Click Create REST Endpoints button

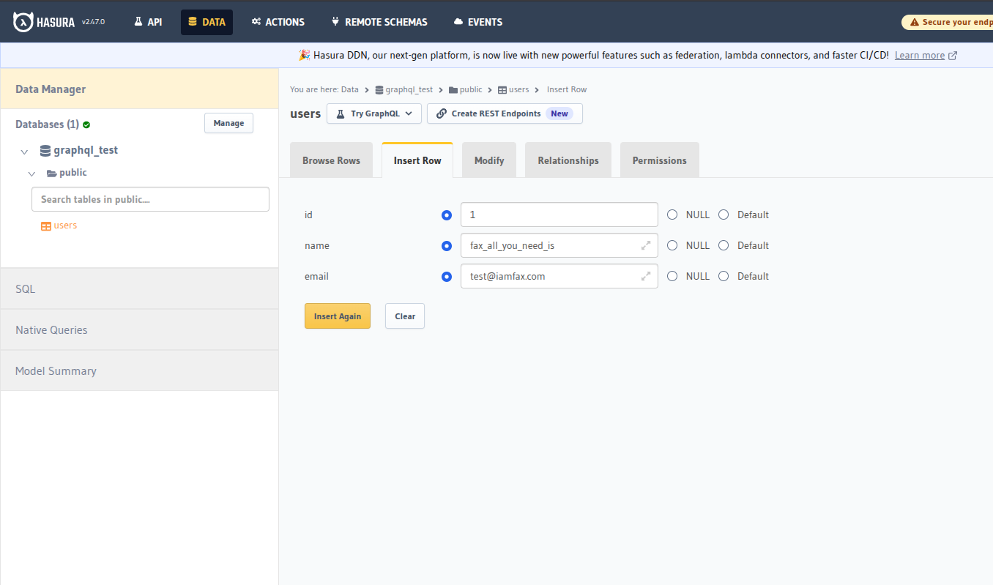pyautogui.click(x=505, y=113)
